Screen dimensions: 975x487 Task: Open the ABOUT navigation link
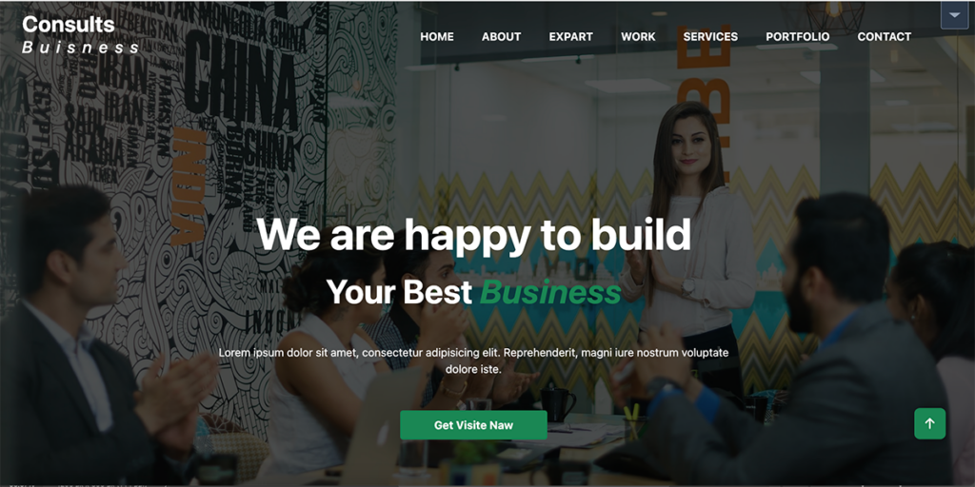tap(501, 37)
